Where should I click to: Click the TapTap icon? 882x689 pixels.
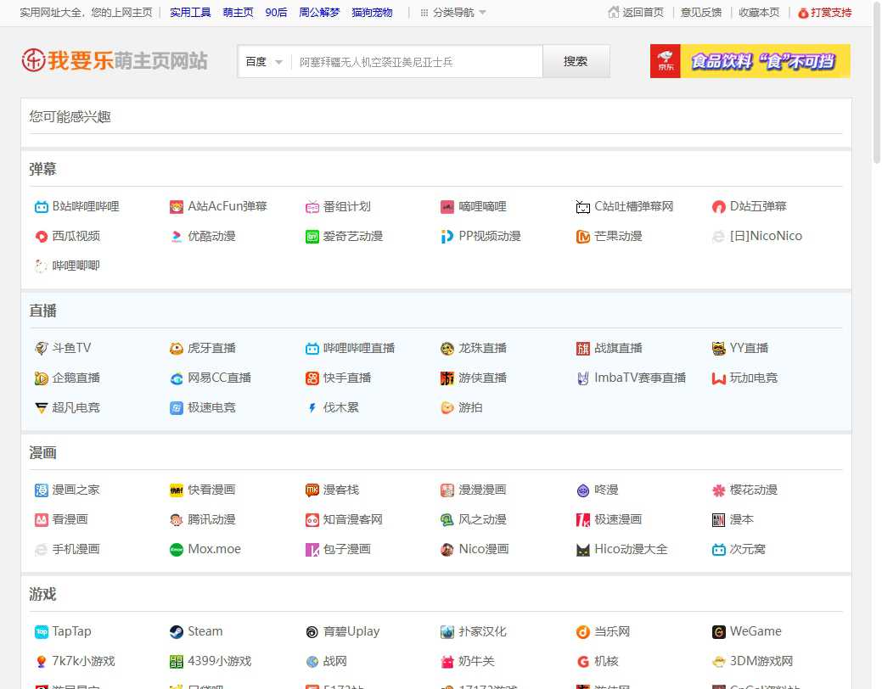[x=40, y=631]
